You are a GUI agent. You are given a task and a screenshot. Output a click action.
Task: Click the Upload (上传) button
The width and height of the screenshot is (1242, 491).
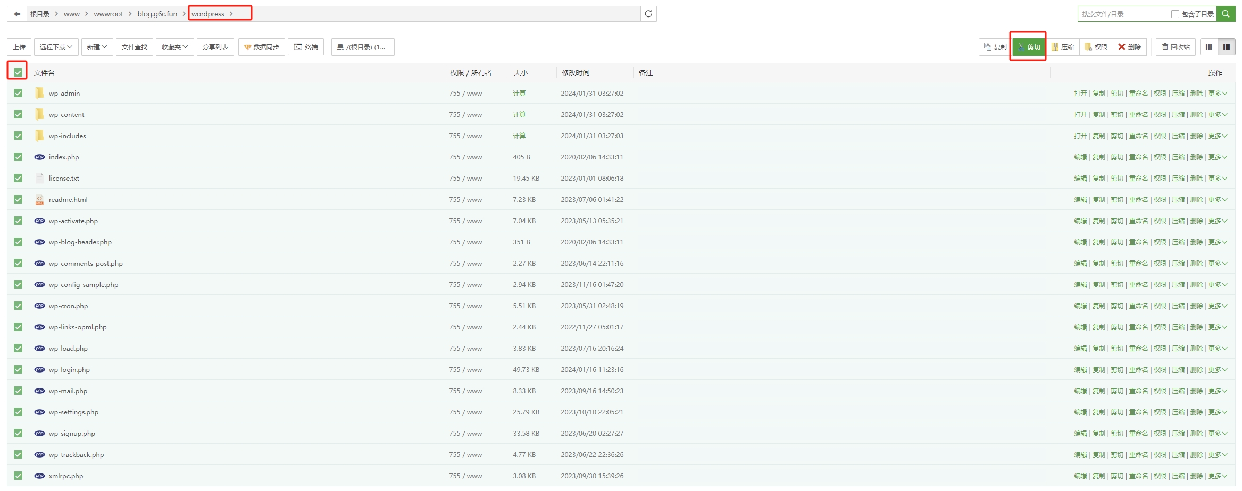[x=19, y=47]
